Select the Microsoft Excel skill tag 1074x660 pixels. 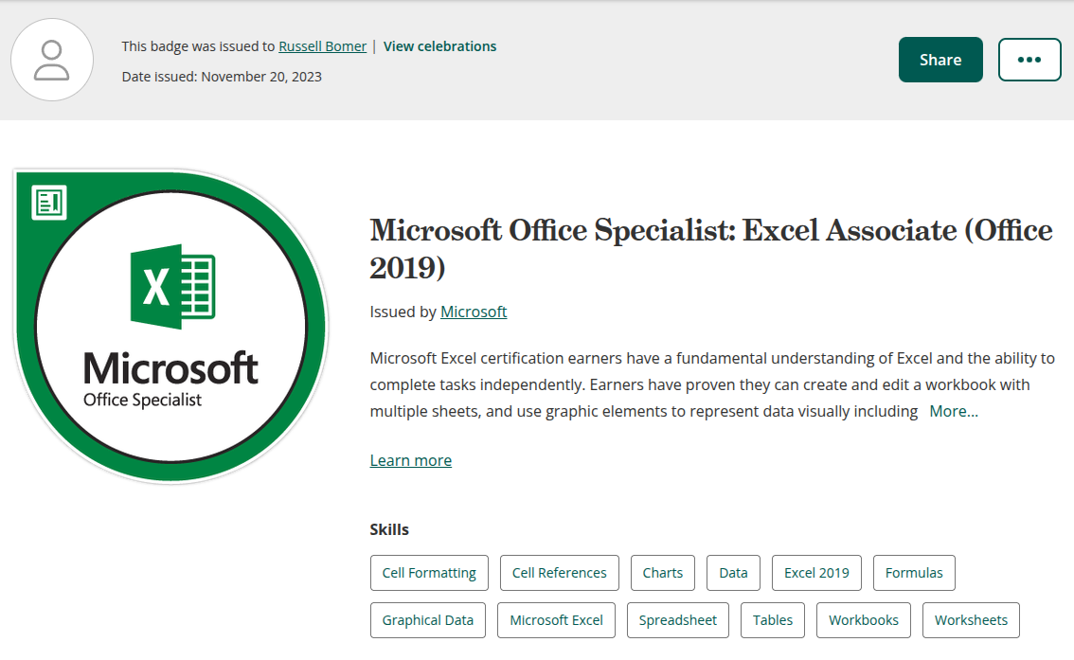(556, 620)
